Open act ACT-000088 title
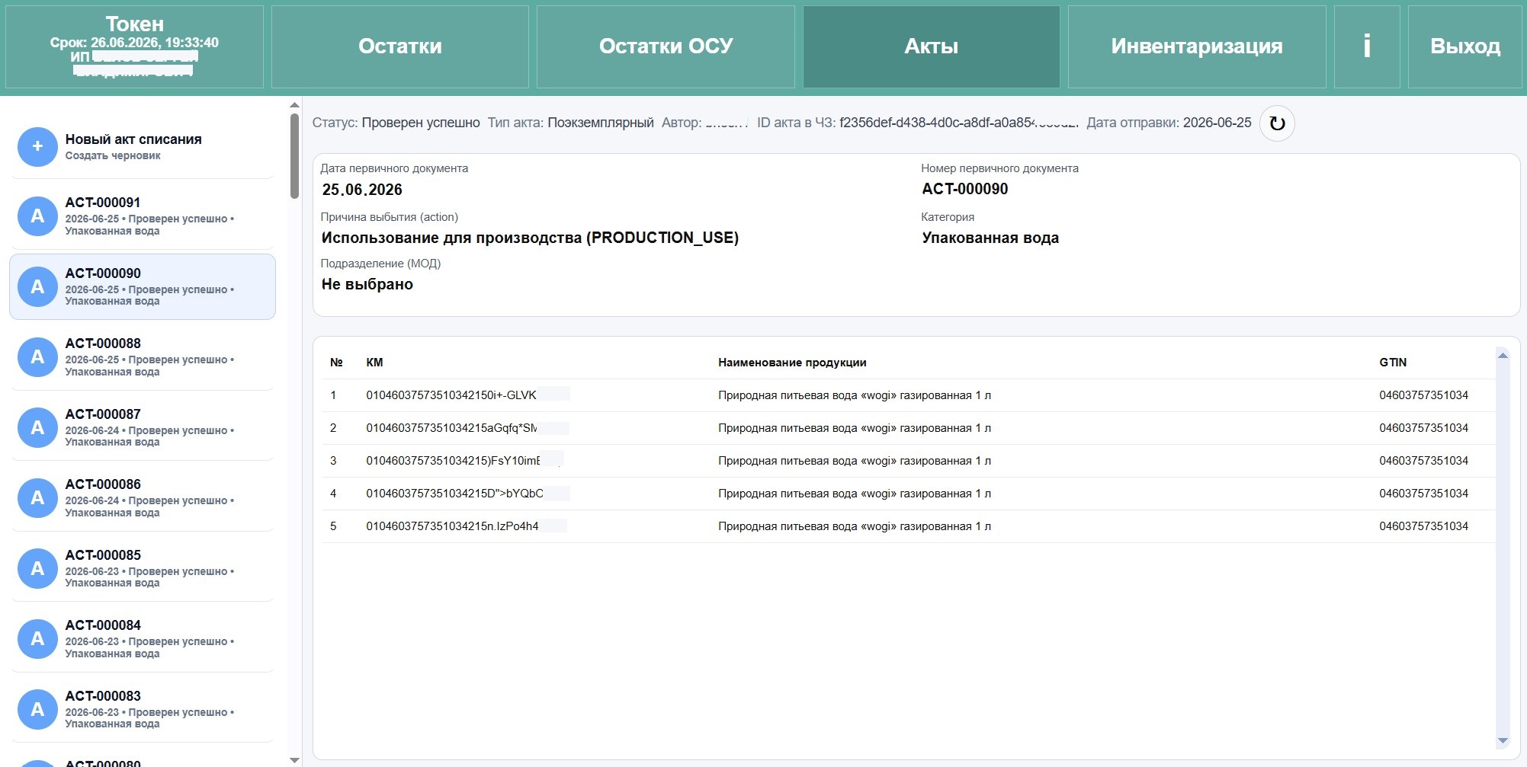The height and width of the screenshot is (767, 1527). tap(103, 344)
